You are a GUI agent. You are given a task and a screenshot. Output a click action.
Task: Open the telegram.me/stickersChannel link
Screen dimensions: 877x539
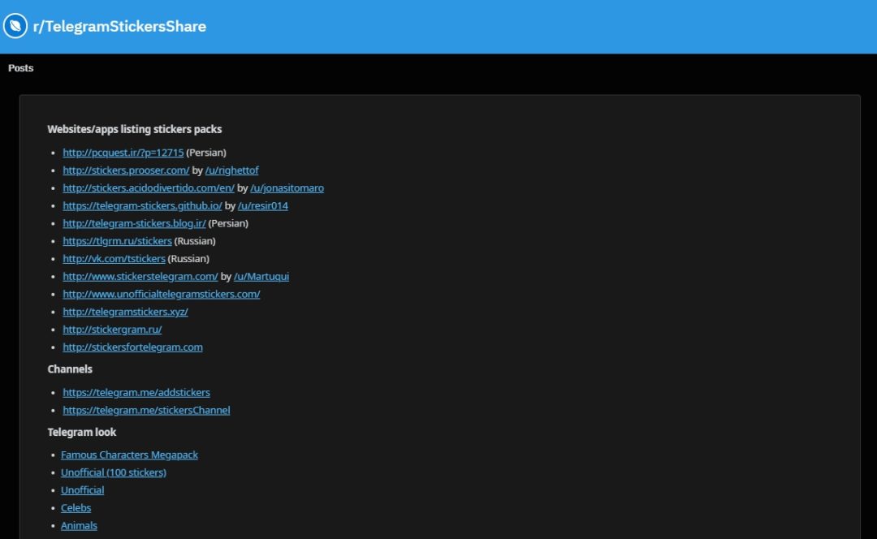(x=146, y=411)
